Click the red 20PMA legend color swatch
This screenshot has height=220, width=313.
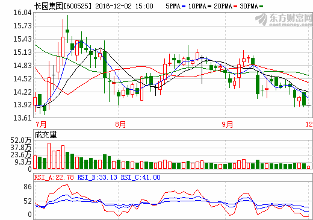click(x=235, y=7)
